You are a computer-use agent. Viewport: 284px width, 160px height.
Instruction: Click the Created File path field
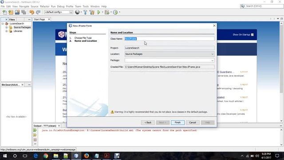(170, 67)
